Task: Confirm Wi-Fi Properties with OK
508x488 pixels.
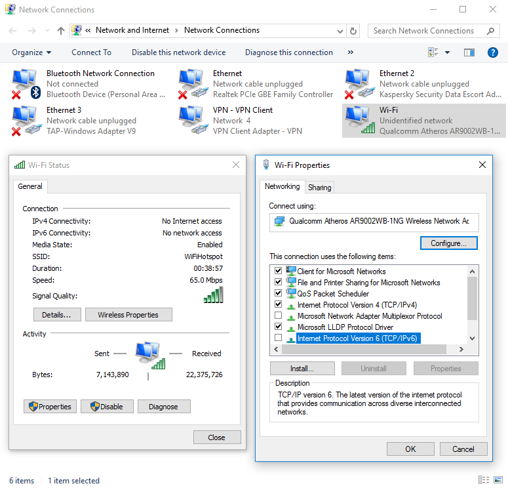Action: click(x=410, y=449)
